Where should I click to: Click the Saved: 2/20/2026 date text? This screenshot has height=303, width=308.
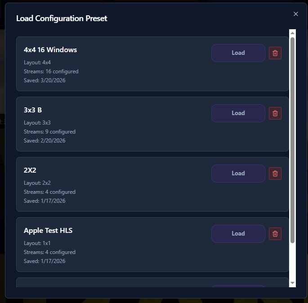(x=45, y=141)
